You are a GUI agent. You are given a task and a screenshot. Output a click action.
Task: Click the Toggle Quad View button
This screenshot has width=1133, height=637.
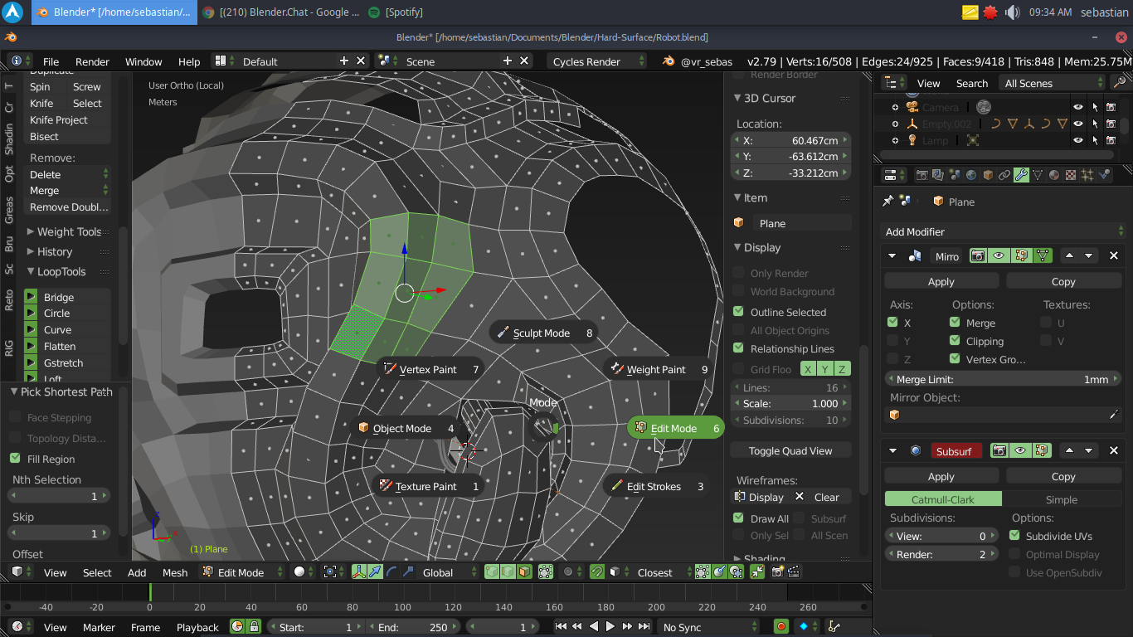[790, 450]
